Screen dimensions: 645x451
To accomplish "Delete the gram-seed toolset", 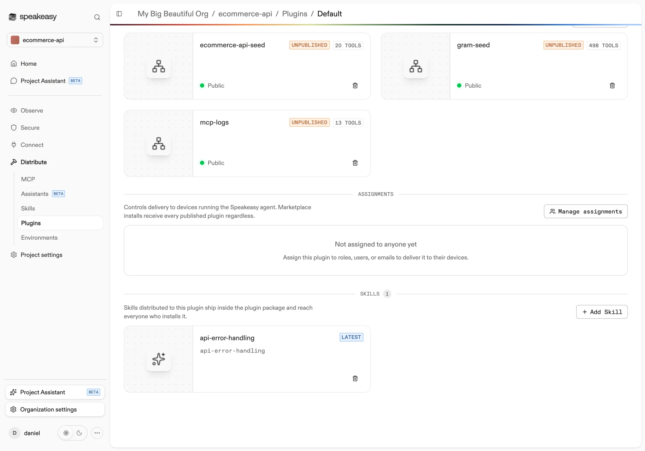I will pyautogui.click(x=612, y=85).
